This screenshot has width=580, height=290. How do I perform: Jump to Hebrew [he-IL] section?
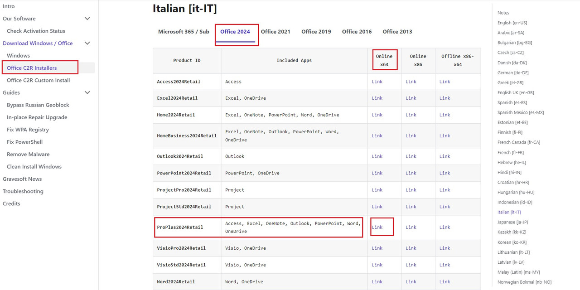(512, 162)
